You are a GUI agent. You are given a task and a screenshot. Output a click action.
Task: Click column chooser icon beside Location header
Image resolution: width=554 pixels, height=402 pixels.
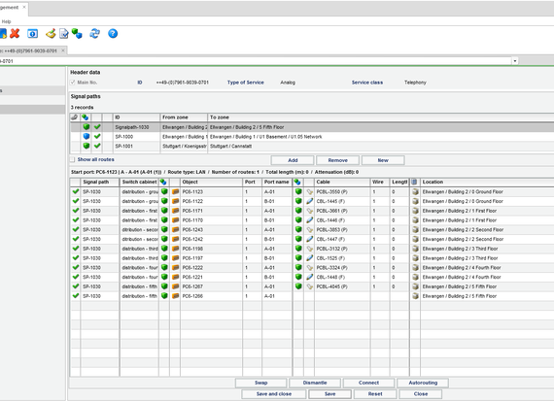(x=414, y=182)
